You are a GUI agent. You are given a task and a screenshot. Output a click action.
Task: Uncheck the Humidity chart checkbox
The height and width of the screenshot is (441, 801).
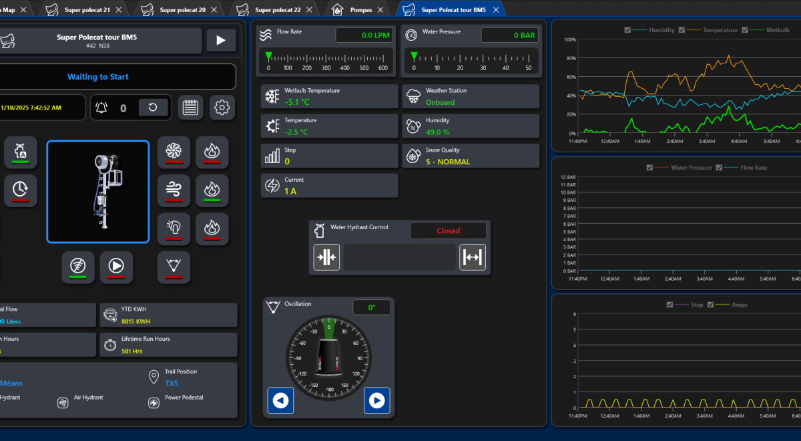627,30
